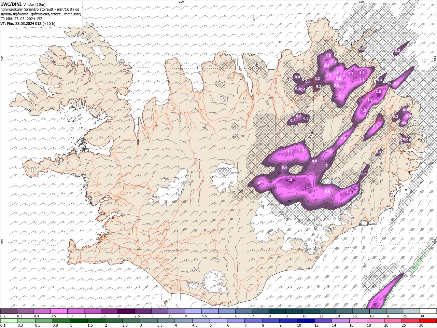Click the dark teal 8 swatch, upper legend row
Viewport: 437px width, 328px height.
277,311
